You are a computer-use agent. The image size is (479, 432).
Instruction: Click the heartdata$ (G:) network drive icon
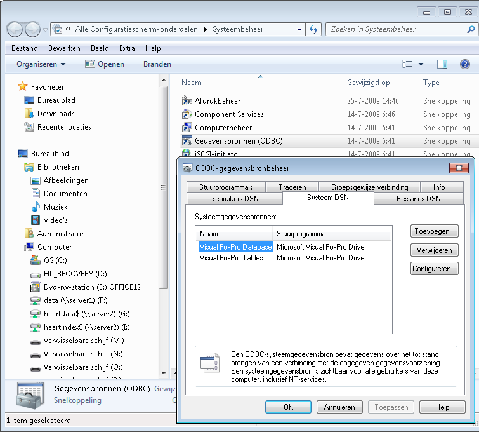coord(36,314)
